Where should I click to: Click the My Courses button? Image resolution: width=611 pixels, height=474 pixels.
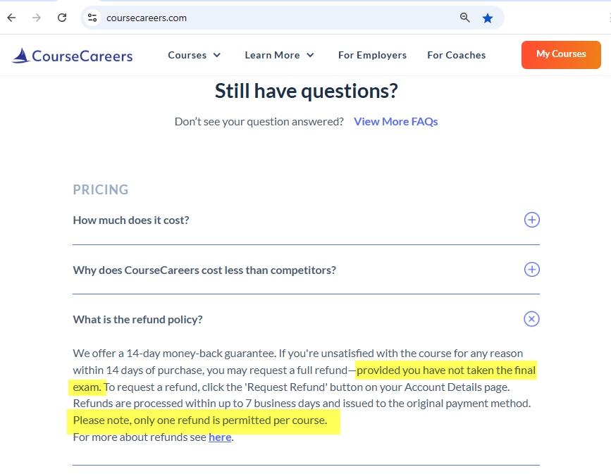(x=561, y=54)
